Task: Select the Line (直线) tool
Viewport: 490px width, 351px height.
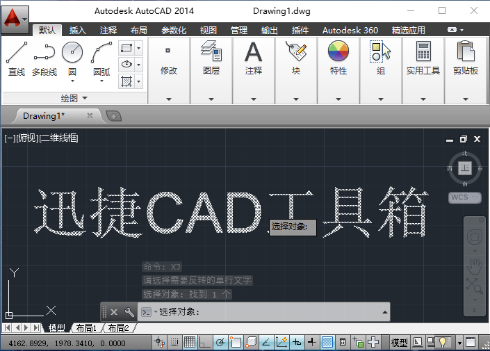Action: (x=17, y=59)
